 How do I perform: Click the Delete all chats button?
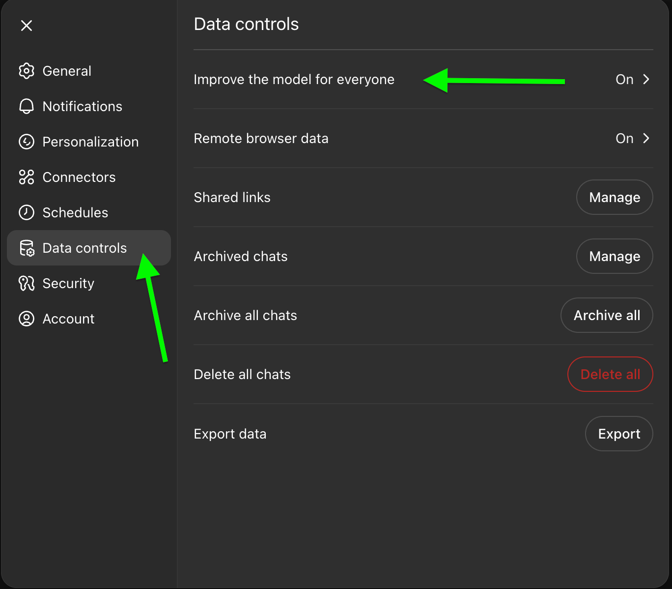(x=610, y=374)
